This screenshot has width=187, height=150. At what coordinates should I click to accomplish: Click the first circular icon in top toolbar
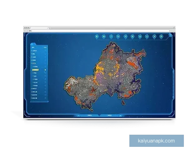pyautogui.click(x=97, y=37)
